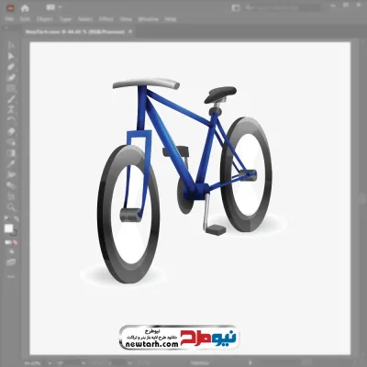Viewport: 367px width, 367px height.
Task: Click the Illustrator app logo icon
Action: tap(10, 8)
